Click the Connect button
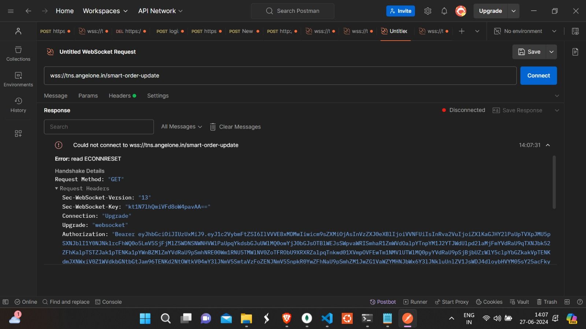 538,75
